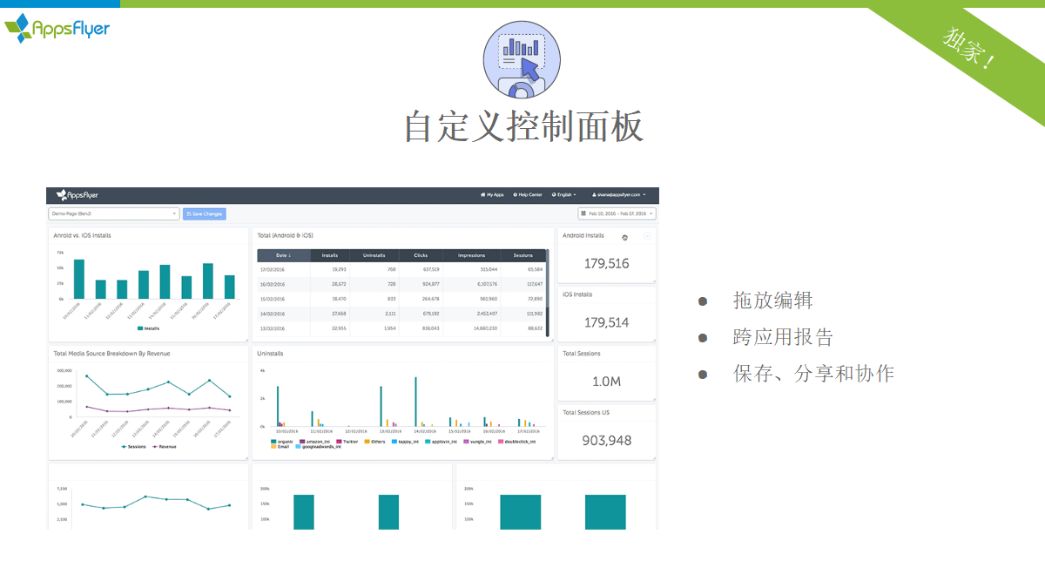Sort the table by the Date column
This screenshot has height=588, width=1045.
tap(283, 255)
